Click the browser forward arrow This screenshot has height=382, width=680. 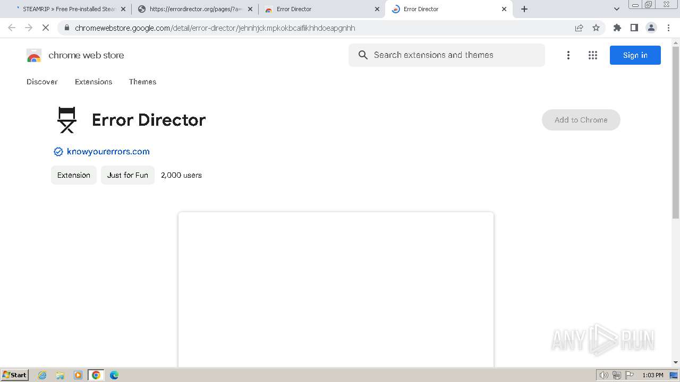tap(29, 28)
